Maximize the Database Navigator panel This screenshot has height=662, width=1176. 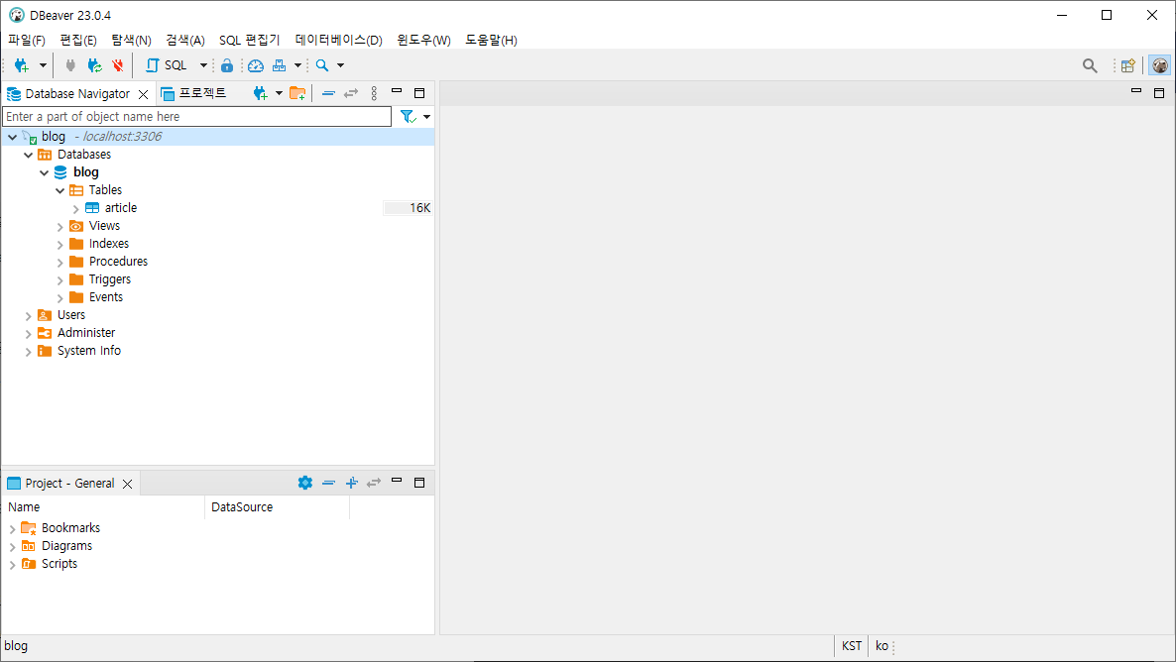(419, 93)
